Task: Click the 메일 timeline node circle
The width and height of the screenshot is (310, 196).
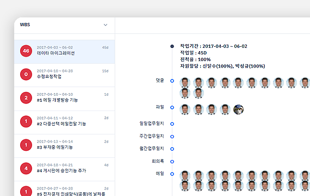Action: (x=172, y=174)
